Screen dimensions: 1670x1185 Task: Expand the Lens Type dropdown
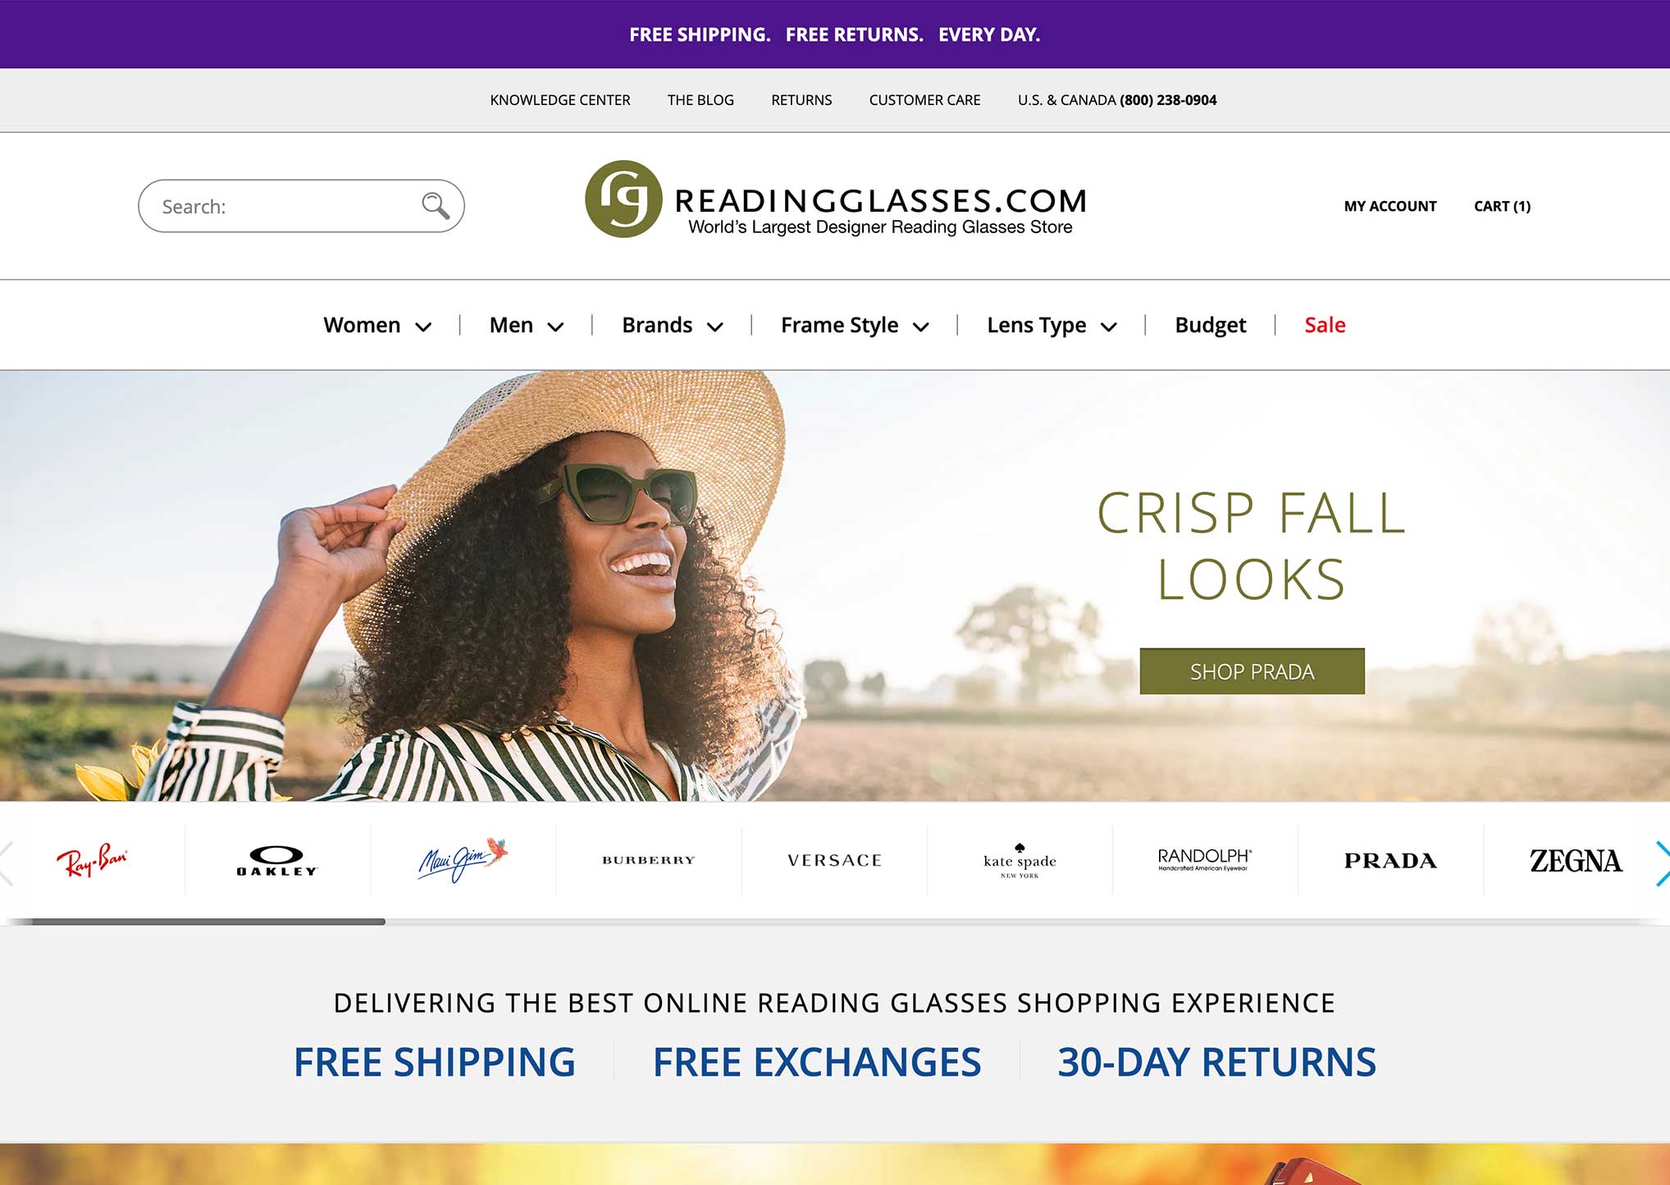(1052, 325)
